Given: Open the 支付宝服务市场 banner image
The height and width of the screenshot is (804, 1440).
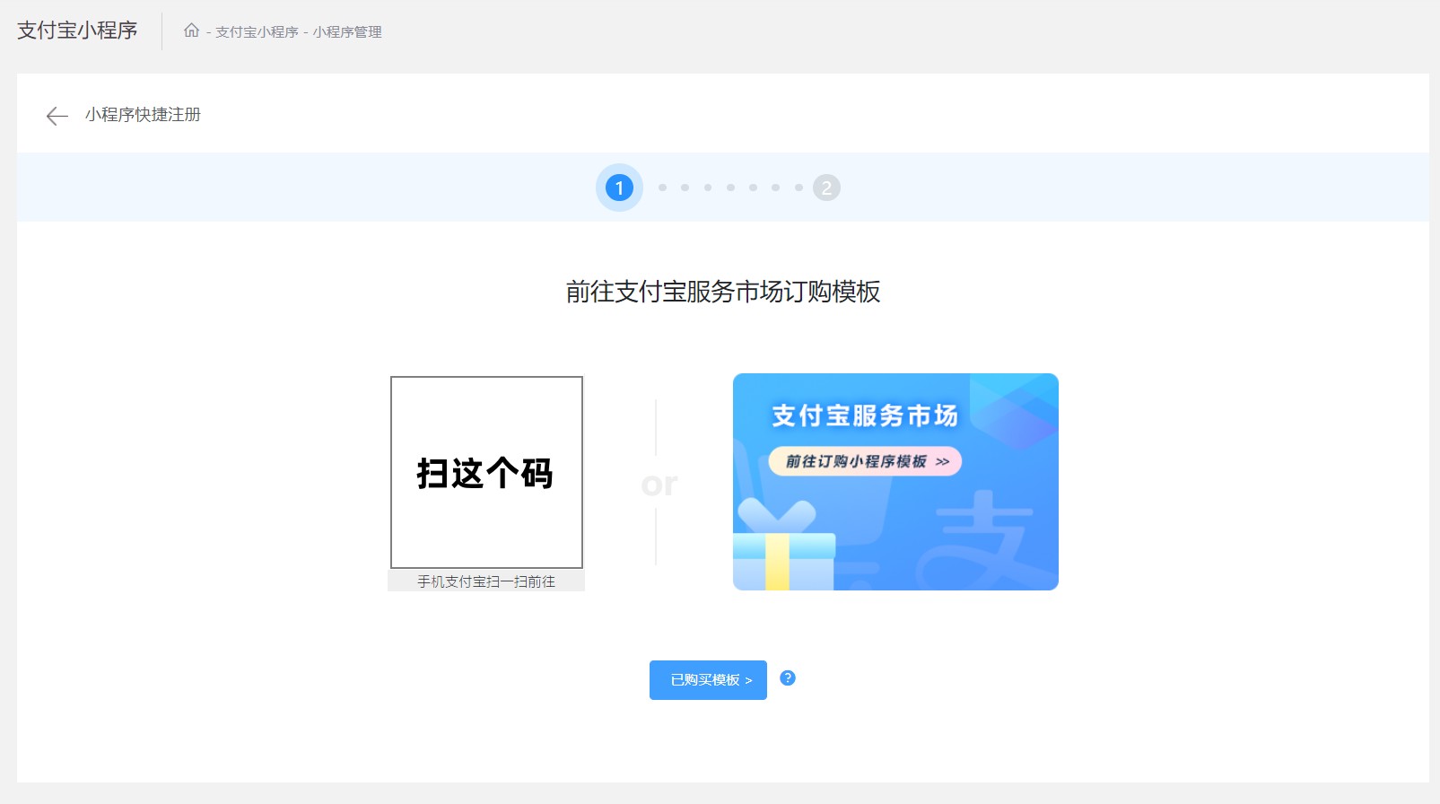Looking at the screenshot, I should [x=895, y=482].
